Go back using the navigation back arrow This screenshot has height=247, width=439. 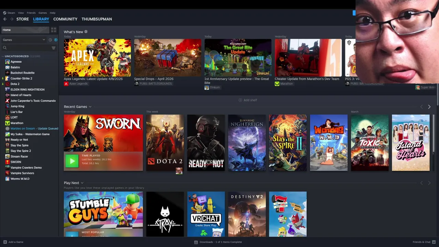5,19
